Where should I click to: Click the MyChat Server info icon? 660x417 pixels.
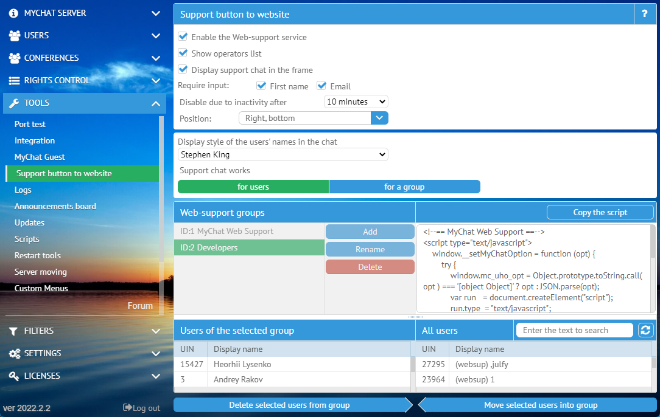tap(13, 13)
